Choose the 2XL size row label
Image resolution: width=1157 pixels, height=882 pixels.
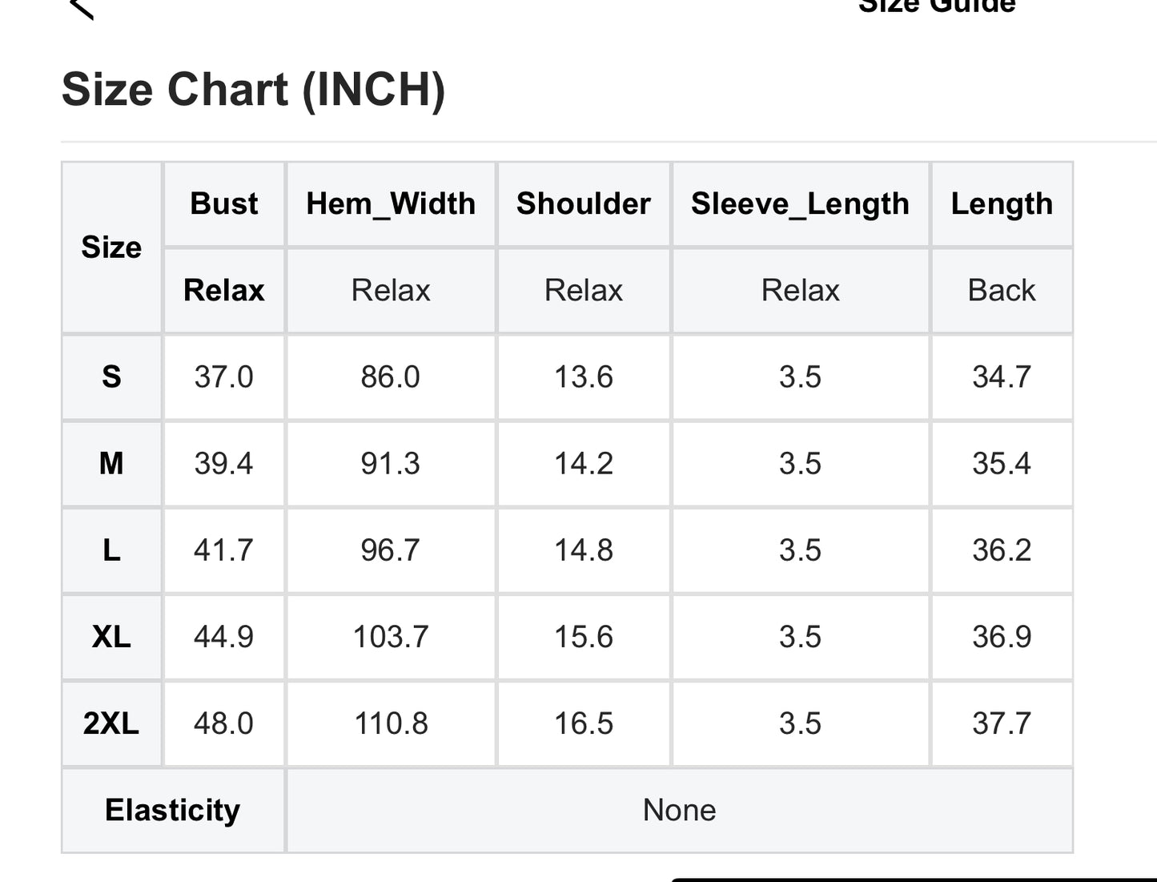point(111,723)
